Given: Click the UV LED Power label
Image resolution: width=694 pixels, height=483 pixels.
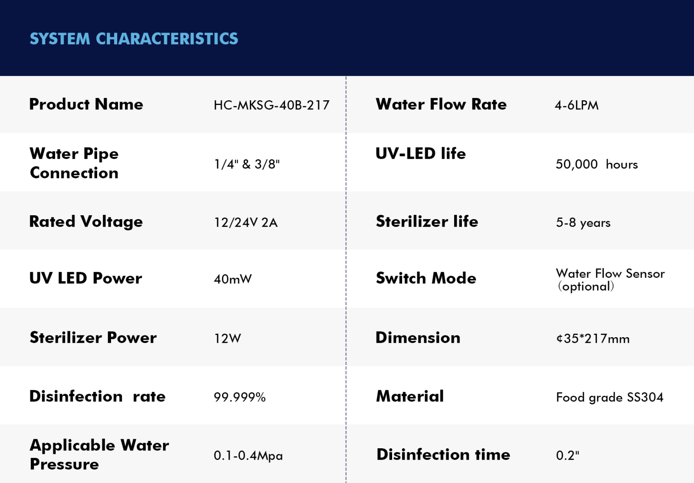Looking at the screenshot, I should click(85, 279).
